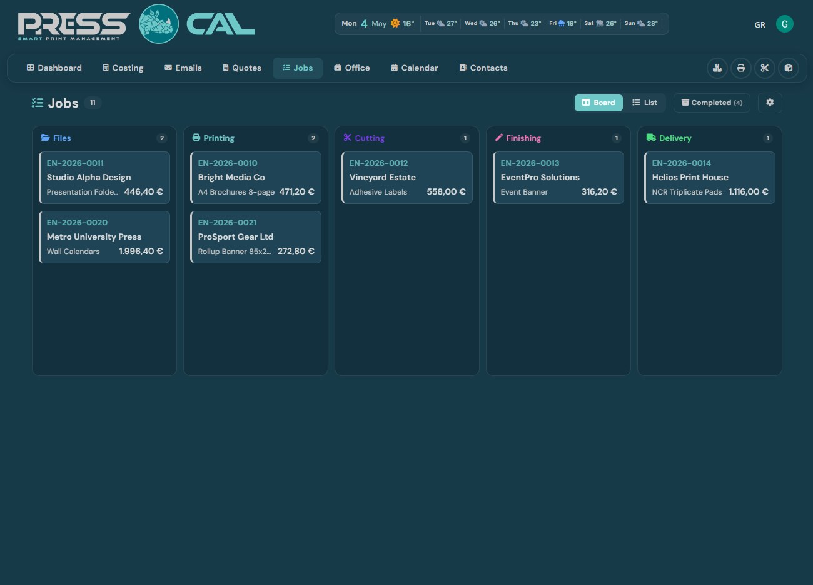
Task: Open the stacked boxes inventory icon
Action: tap(717, 68)
